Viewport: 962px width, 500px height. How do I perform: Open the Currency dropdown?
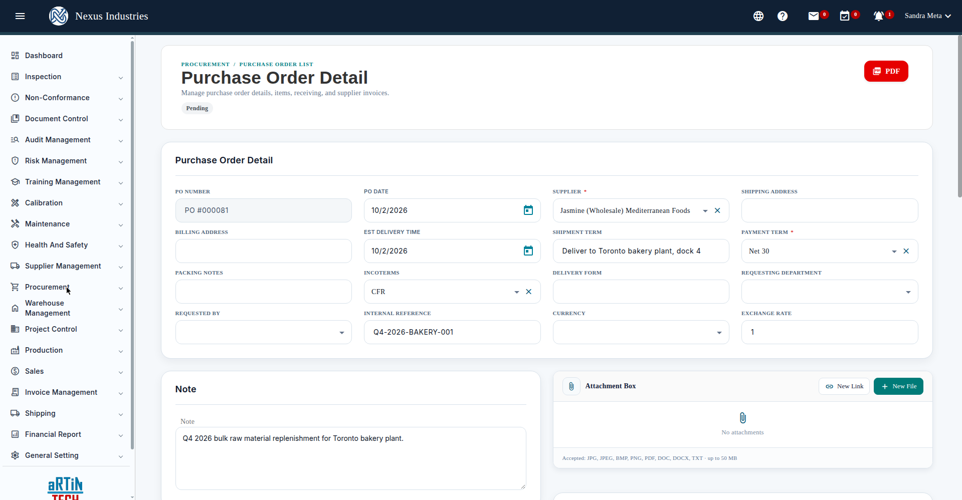coord(641,332)
